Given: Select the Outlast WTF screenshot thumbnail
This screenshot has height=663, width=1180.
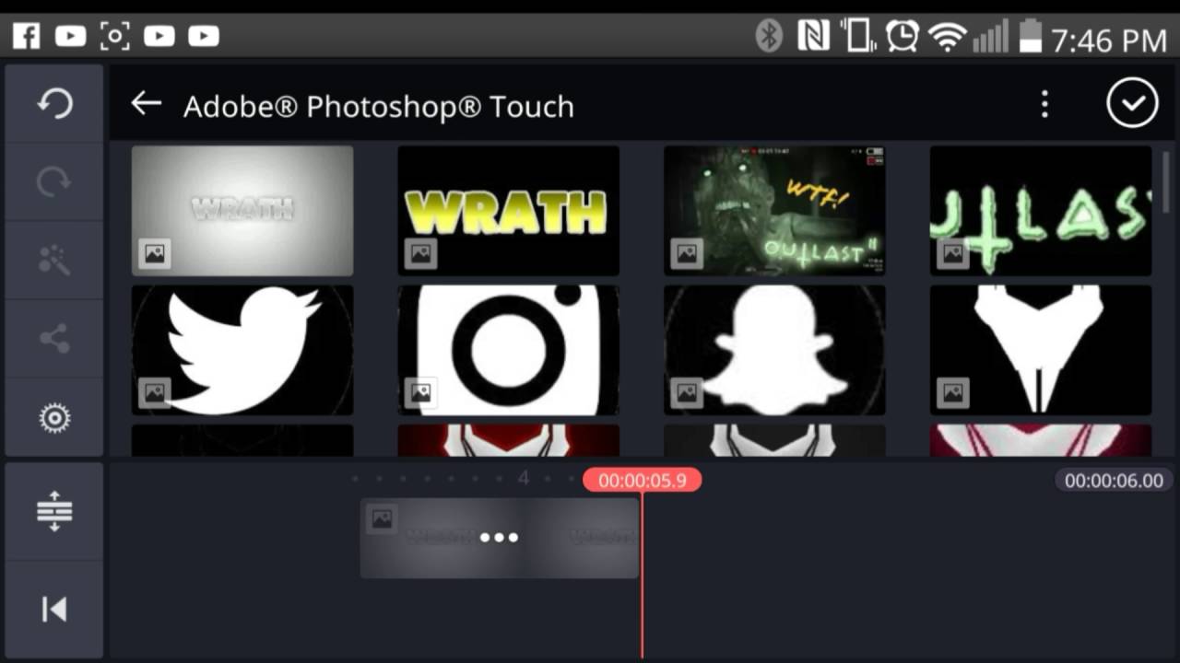Looking at the screenshot, I should 774,211.
